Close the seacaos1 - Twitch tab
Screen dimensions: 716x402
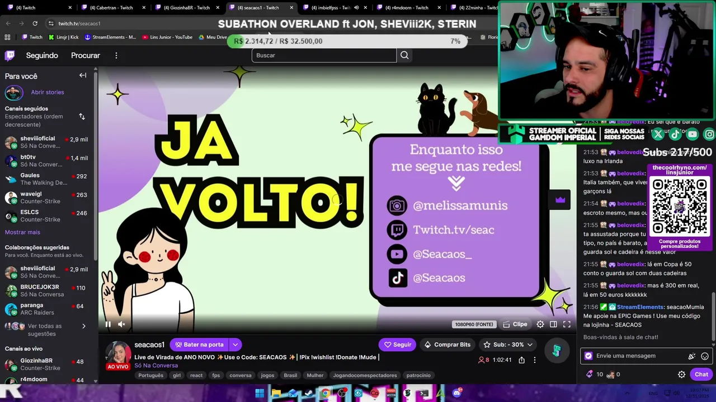click(x=291, y=8)
